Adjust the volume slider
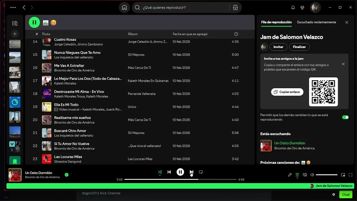 click(x=327, y=175)
